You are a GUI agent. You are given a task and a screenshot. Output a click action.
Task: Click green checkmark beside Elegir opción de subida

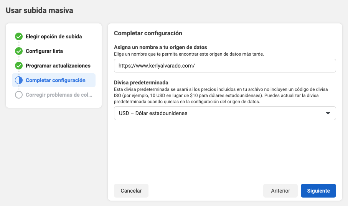(x=19, y=36)
